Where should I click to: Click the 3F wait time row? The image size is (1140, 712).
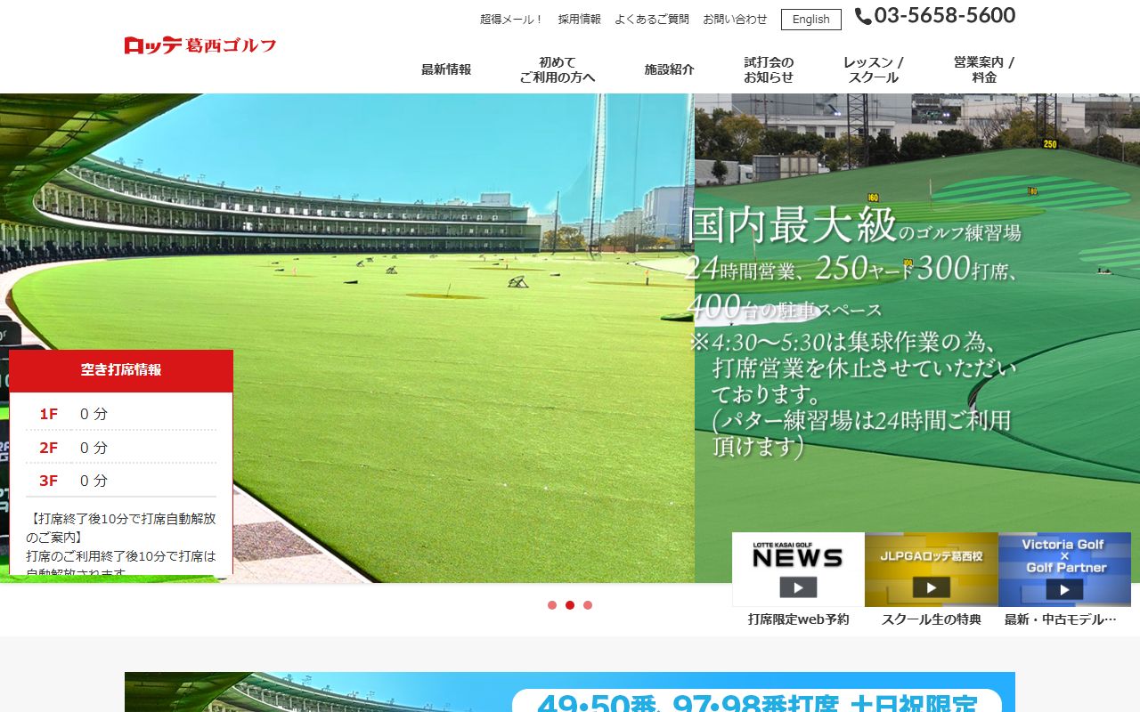[121, 481]
